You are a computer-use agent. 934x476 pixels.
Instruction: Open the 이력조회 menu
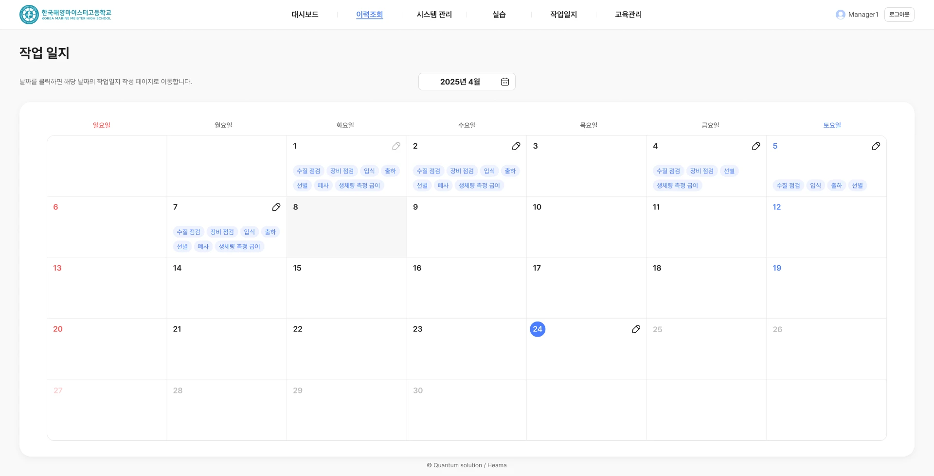tap(370, 15)
